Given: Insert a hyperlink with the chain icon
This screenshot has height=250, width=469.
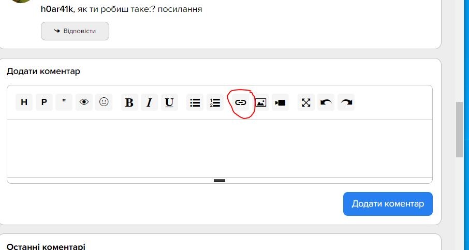Looking at the screenshot, I should click(241, 102).
